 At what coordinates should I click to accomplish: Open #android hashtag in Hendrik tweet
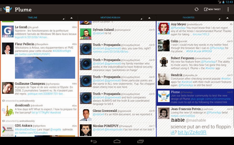pos(187,82)
